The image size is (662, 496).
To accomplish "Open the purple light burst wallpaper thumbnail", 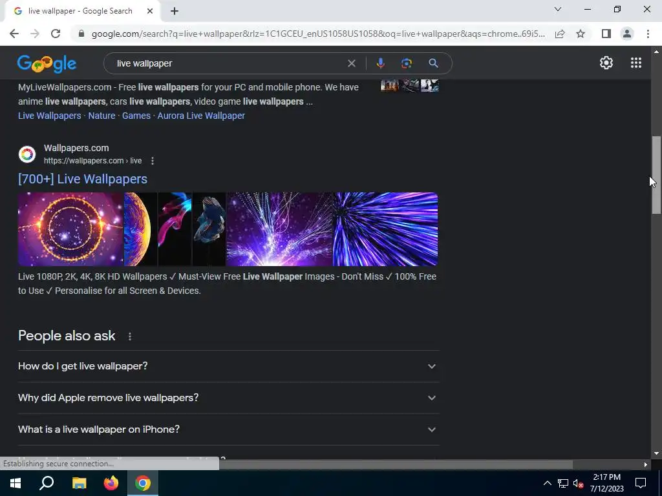I will coord(279,229).
